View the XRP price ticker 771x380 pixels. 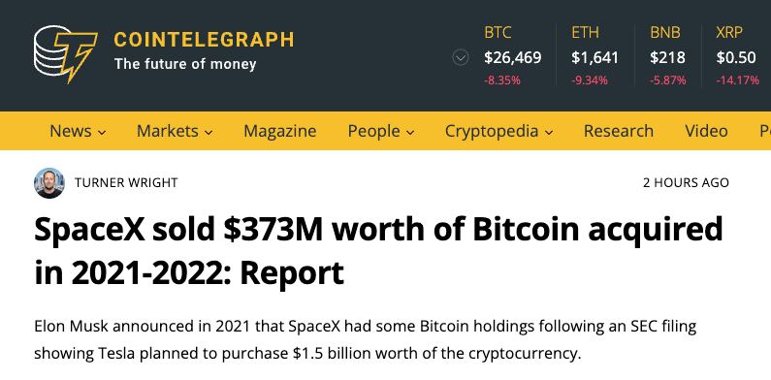[x=738, y=56]
